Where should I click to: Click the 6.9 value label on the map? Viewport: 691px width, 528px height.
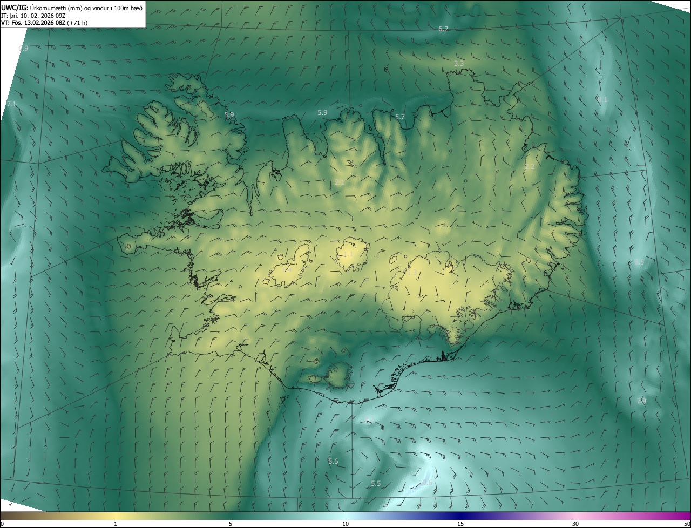coord(23,49)
